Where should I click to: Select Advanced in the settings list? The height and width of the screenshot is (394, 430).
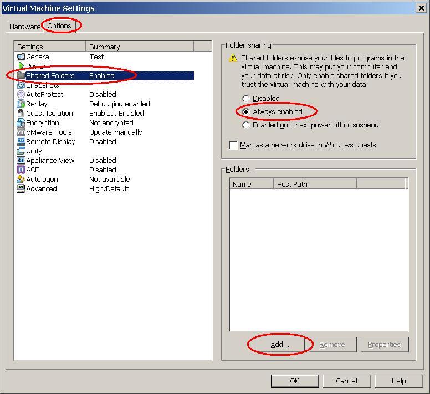click(42, 188)
